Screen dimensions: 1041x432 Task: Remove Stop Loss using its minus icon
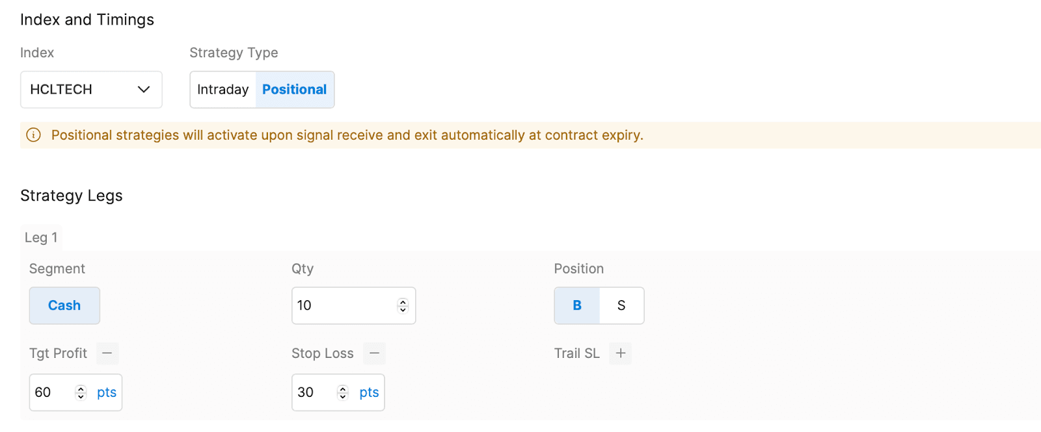(x=374, y=353)
